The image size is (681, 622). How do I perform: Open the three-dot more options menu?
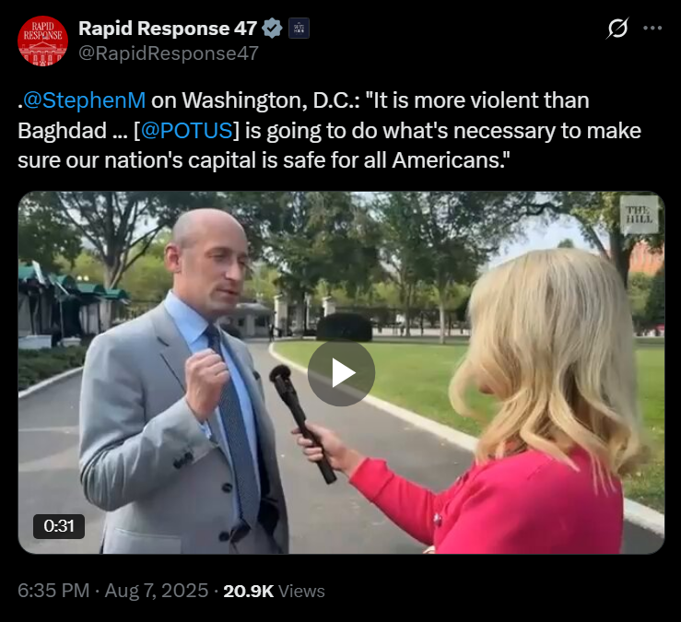652,29
